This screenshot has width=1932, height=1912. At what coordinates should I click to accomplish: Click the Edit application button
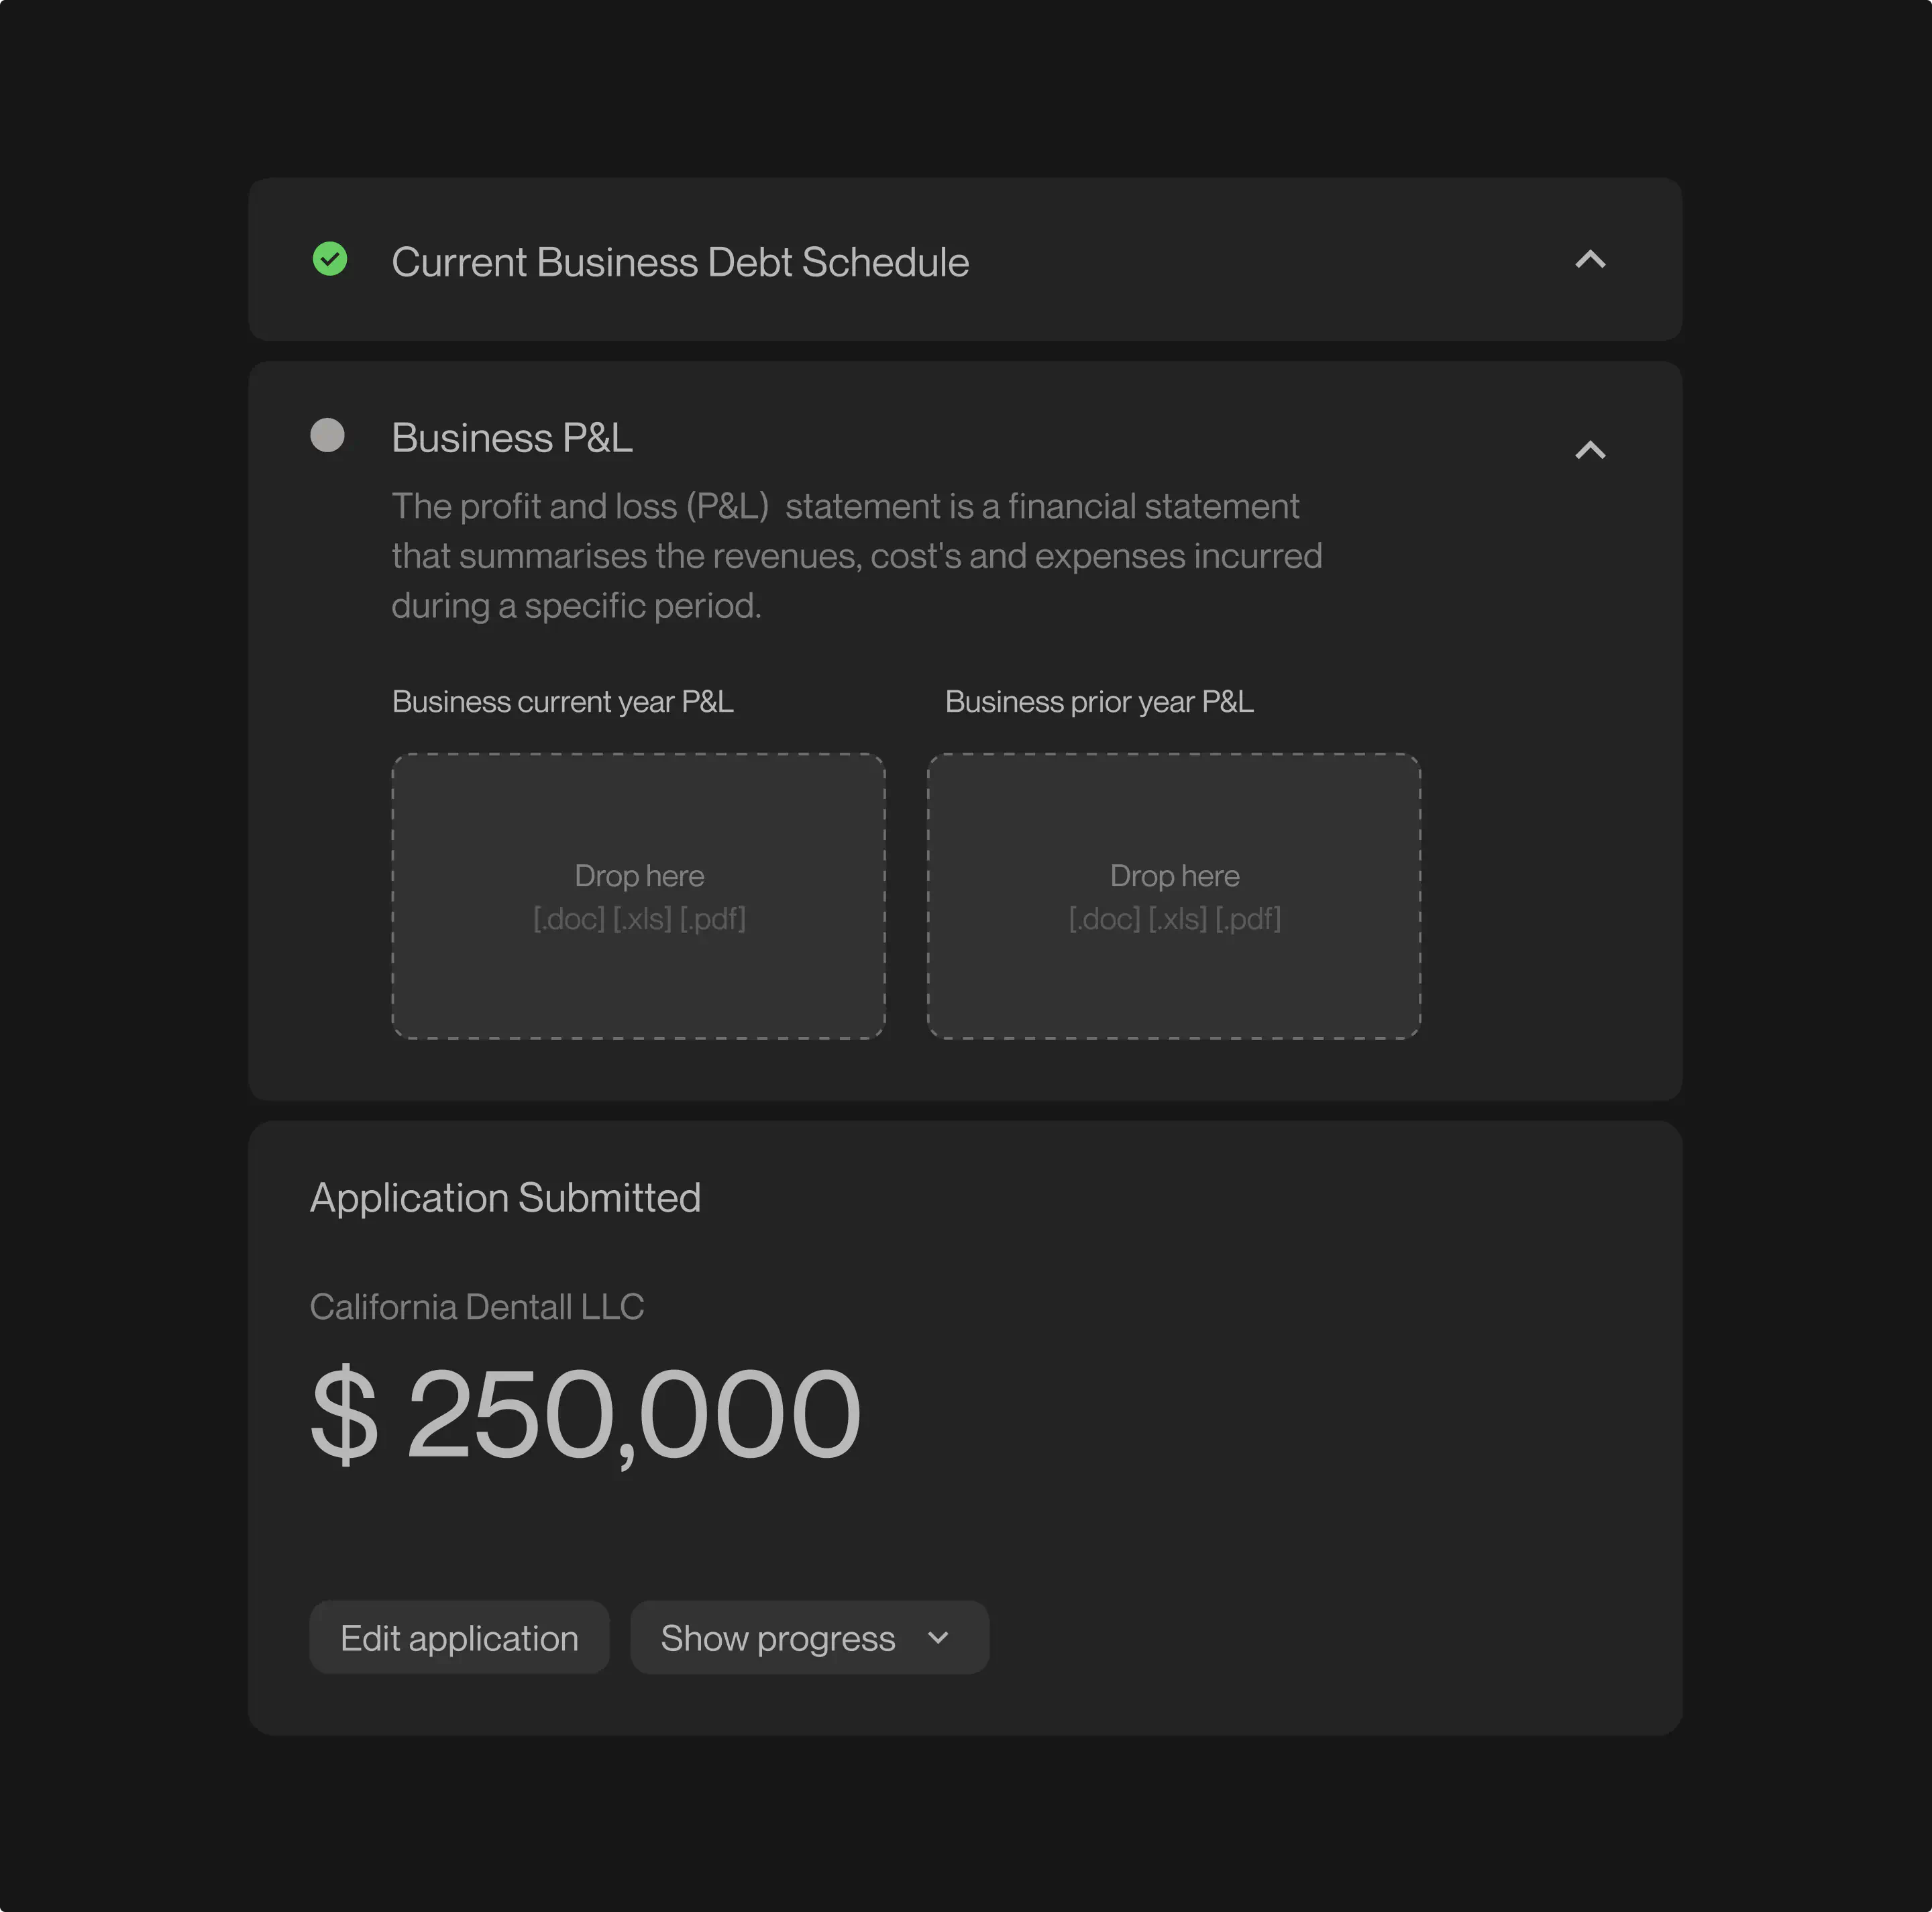click(x=459, y=1638)
